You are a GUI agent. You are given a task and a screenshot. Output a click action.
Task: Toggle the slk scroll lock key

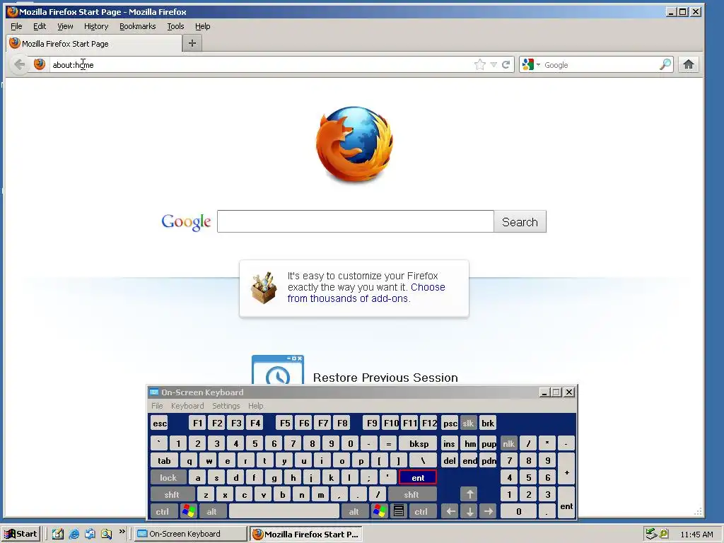point(468,424)
